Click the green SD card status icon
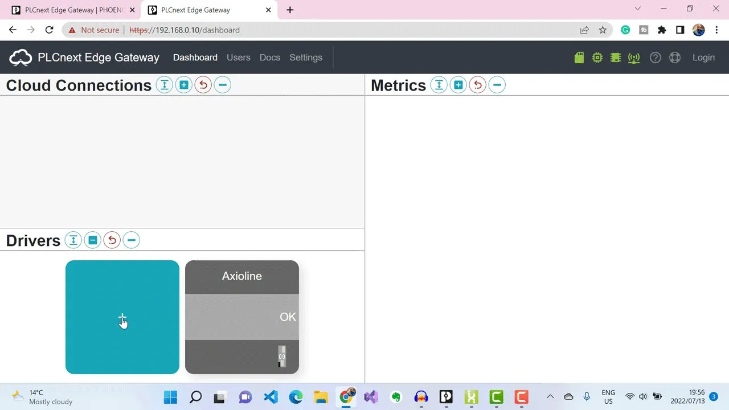 coord(579,58)
